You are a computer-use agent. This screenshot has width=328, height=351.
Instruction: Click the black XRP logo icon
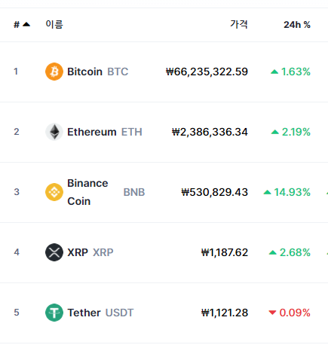point(54,252)
